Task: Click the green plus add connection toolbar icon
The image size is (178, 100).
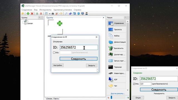Action: click(x=28, y=14)
